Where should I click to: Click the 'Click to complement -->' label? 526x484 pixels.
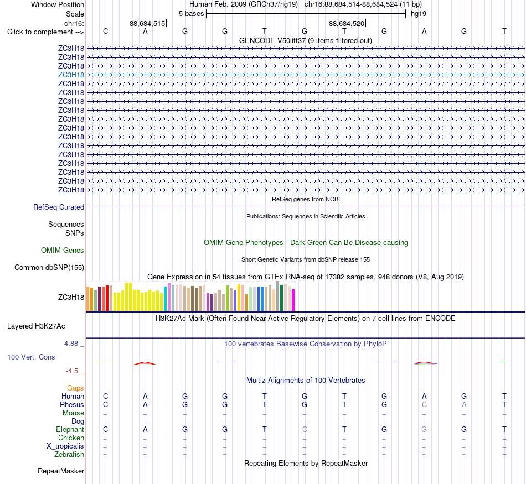click(x=45, y=32)
